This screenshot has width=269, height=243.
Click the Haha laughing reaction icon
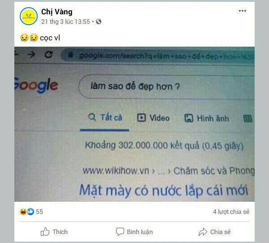[23, 212]
